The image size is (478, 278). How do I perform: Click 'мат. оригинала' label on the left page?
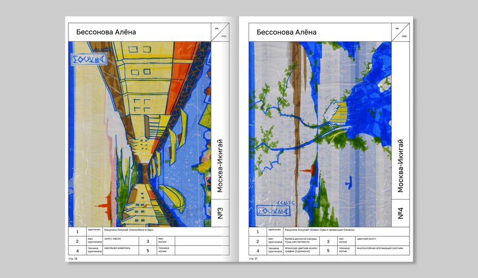point(95,240)
